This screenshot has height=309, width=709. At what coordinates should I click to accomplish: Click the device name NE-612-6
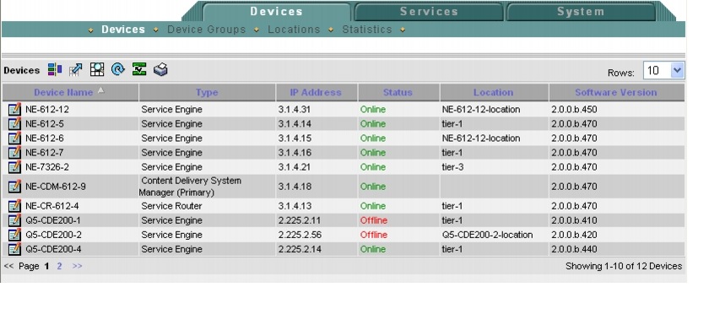point(44,138)
